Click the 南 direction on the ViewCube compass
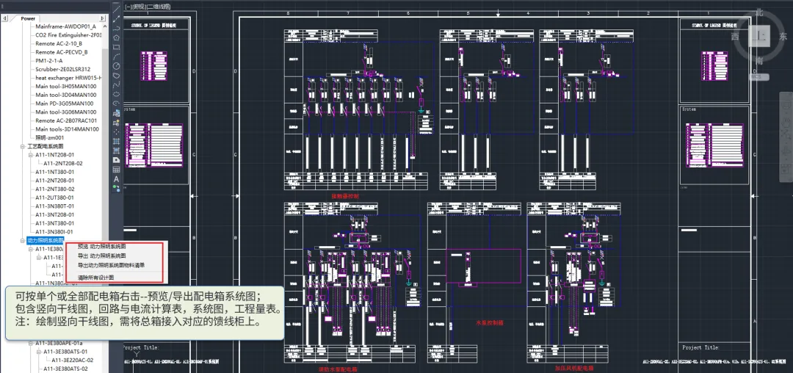Screen dimensions: 793x373 (759, 61)
